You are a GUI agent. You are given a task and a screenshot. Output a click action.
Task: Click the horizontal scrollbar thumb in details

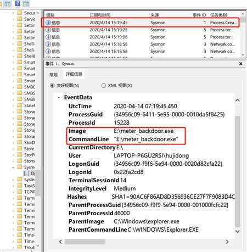[85, 242]
